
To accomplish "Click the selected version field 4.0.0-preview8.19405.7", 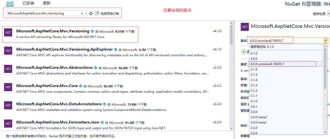I will pyautogui.click(x=286, y=41).
